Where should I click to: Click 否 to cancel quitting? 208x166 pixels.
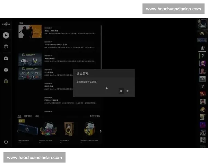(127, 91)
